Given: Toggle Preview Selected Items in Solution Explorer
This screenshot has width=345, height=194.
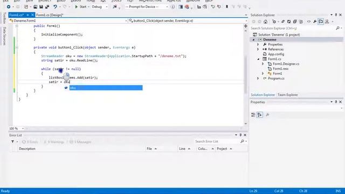Looking at the screenshot, I should (x=321, y=22).
